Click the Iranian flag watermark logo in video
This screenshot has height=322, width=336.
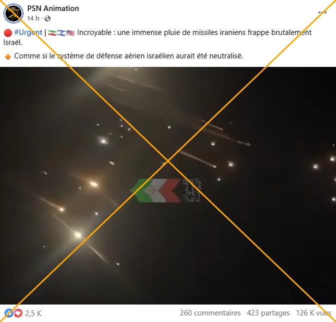click(166, 190)
